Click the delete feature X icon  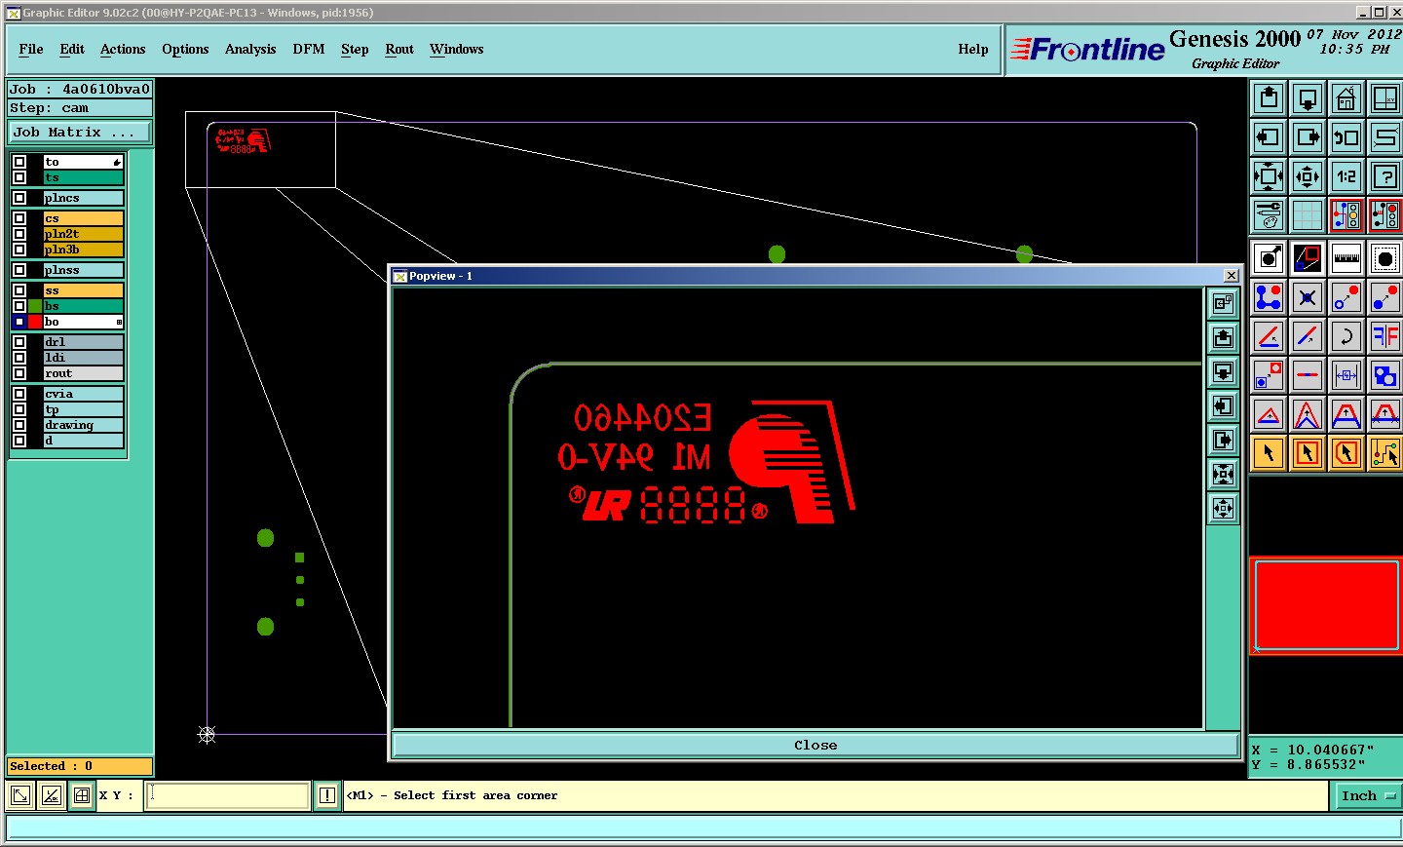[x=1308, y=297]
